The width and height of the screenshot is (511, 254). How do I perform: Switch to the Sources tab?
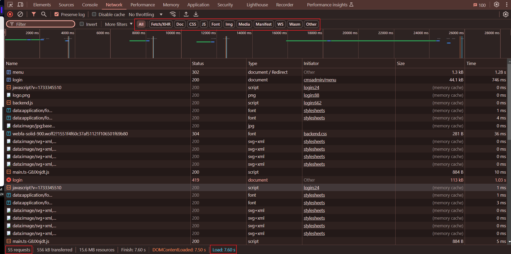(x=66, y=5)
